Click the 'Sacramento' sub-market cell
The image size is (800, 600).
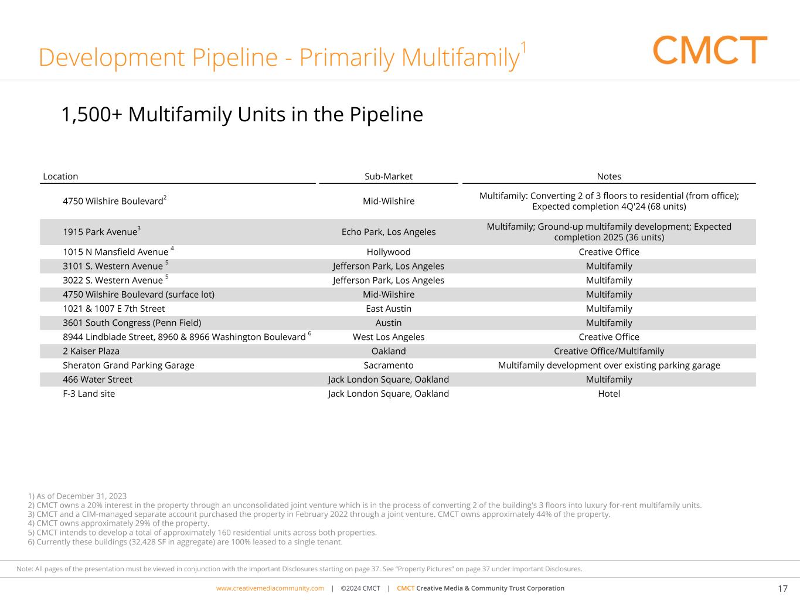[x=389, y=365]
